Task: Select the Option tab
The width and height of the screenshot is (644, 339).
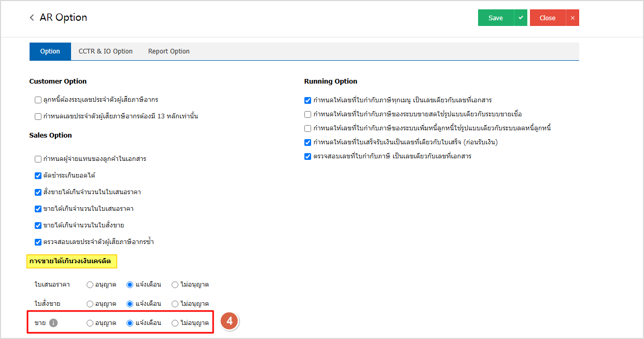Action: pos(50,51)
